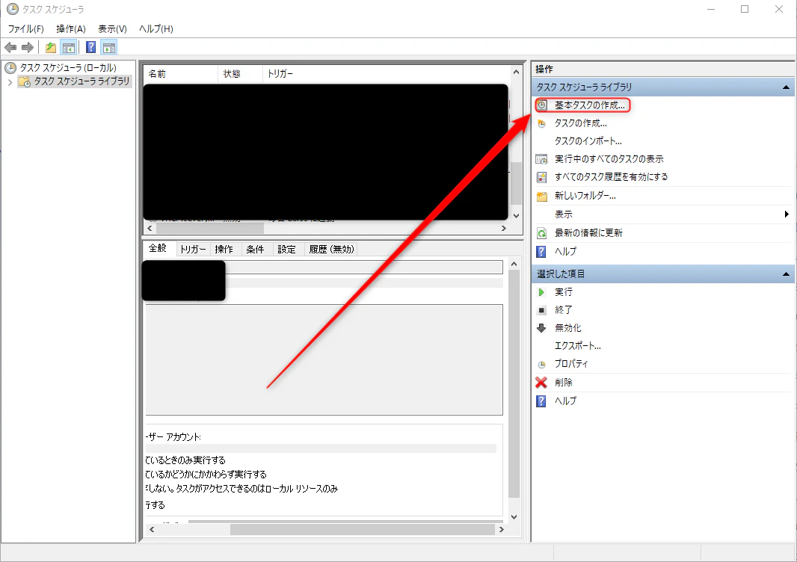Click the up-one-level folder toolbar icon
The width and height of the screenshot is (797, 562).
(51, 48)
